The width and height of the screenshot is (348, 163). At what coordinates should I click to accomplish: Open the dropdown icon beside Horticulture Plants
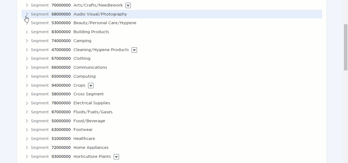(116, 157)
